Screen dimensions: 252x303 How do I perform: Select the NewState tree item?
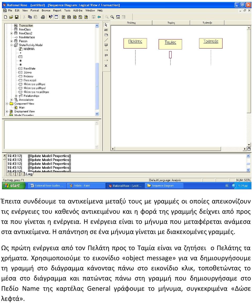(x=29, y=69)
